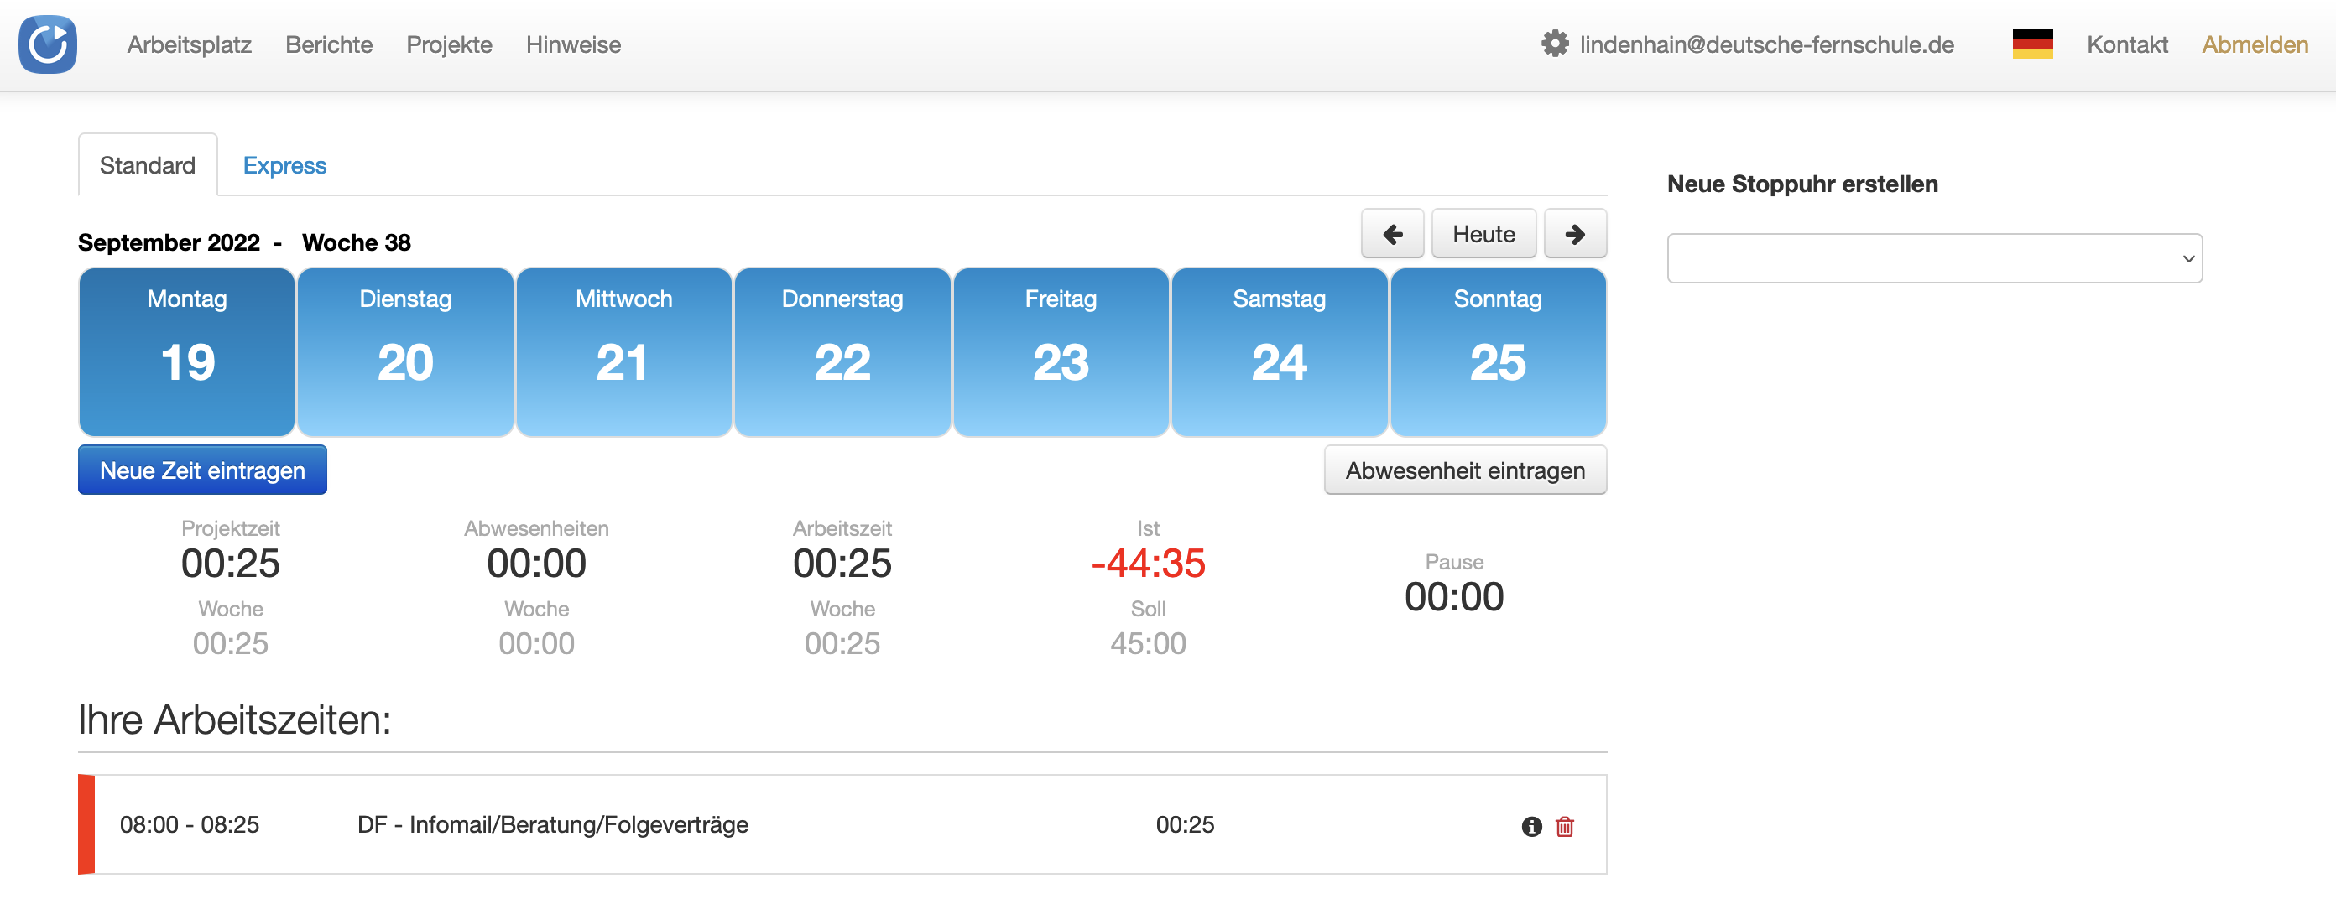Click Neue Zeit eintragen button
The image size is (2336, 904).
[x=202, y=470]
